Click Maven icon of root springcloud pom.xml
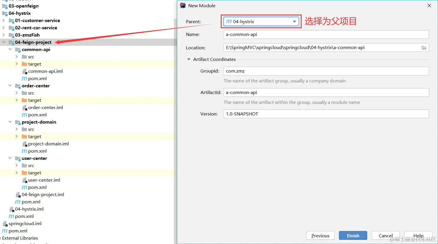This screenshot has width=438, height=244. (5, 231)
